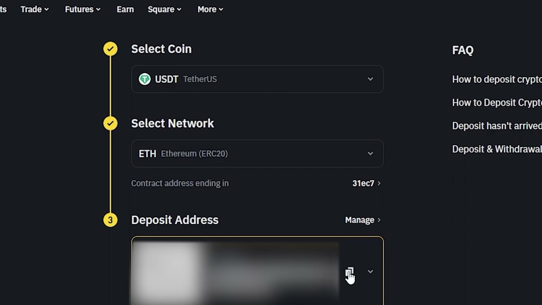This screenshot has height=305, width=542.
Task: View contract address ending in 31ec7
Action: pyautogui.click(x=366, y=183)
